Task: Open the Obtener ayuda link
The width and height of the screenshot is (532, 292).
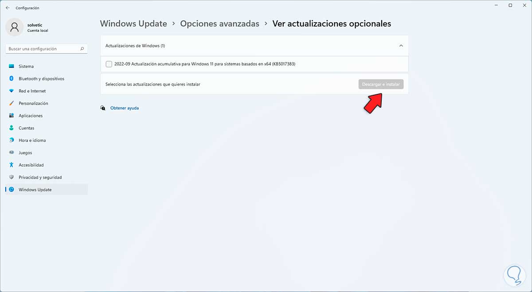Action: (x=125, y=108)
